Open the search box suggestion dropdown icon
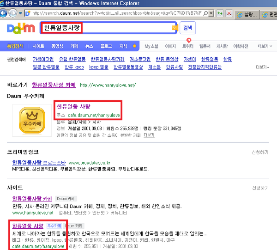Screen dimensions: 277x250 pos(174,28)
